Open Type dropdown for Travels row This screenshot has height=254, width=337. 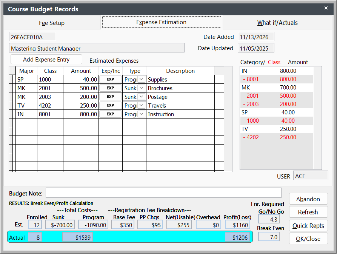point(141,105)
